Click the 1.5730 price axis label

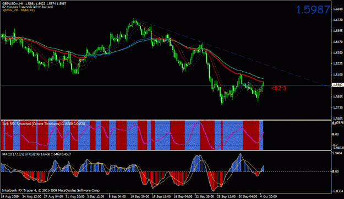click(338, 107)
